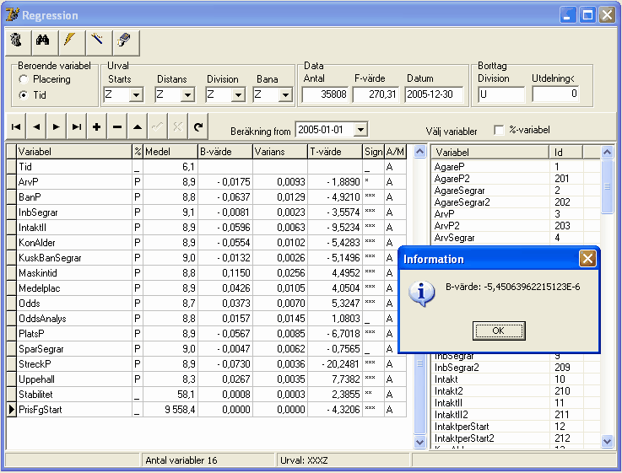Select the PrisFgStart row
This screenshot has height=473, width=622.
pyautogui.click(x=206, y=410)
